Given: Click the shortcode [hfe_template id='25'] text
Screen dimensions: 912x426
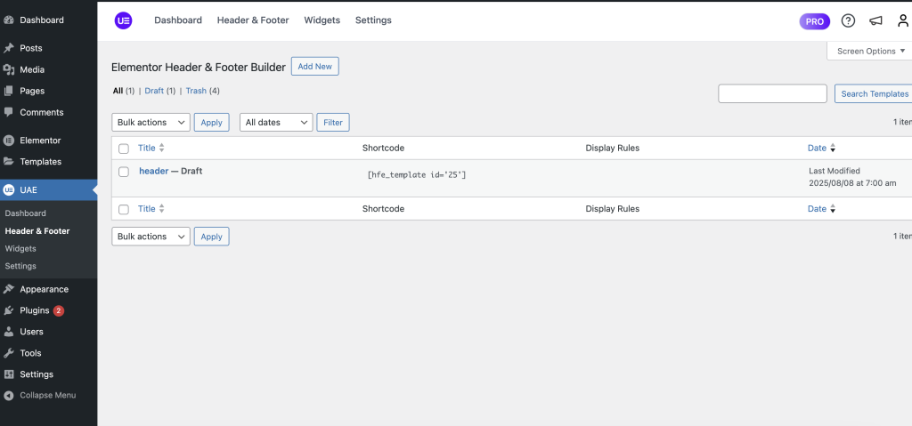Looking at the screenshot, I should pyautogui.click(x=417, y=175).
